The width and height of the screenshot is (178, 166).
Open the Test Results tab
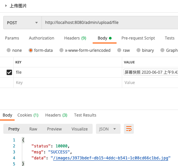pos(85,115)
